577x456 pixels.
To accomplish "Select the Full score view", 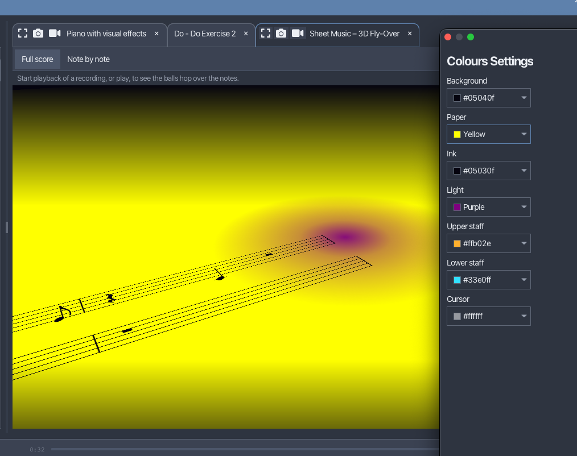I will (x=37, y=59).
